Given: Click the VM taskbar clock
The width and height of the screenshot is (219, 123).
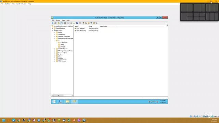Looking at the screenshot, I should [x=163, y=101].
